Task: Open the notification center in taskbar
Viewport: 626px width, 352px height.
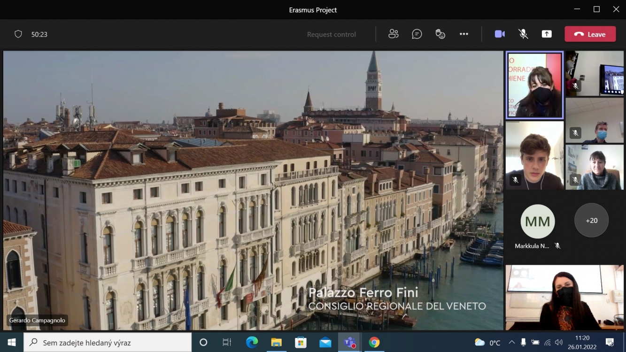Action: pos(610,343)
